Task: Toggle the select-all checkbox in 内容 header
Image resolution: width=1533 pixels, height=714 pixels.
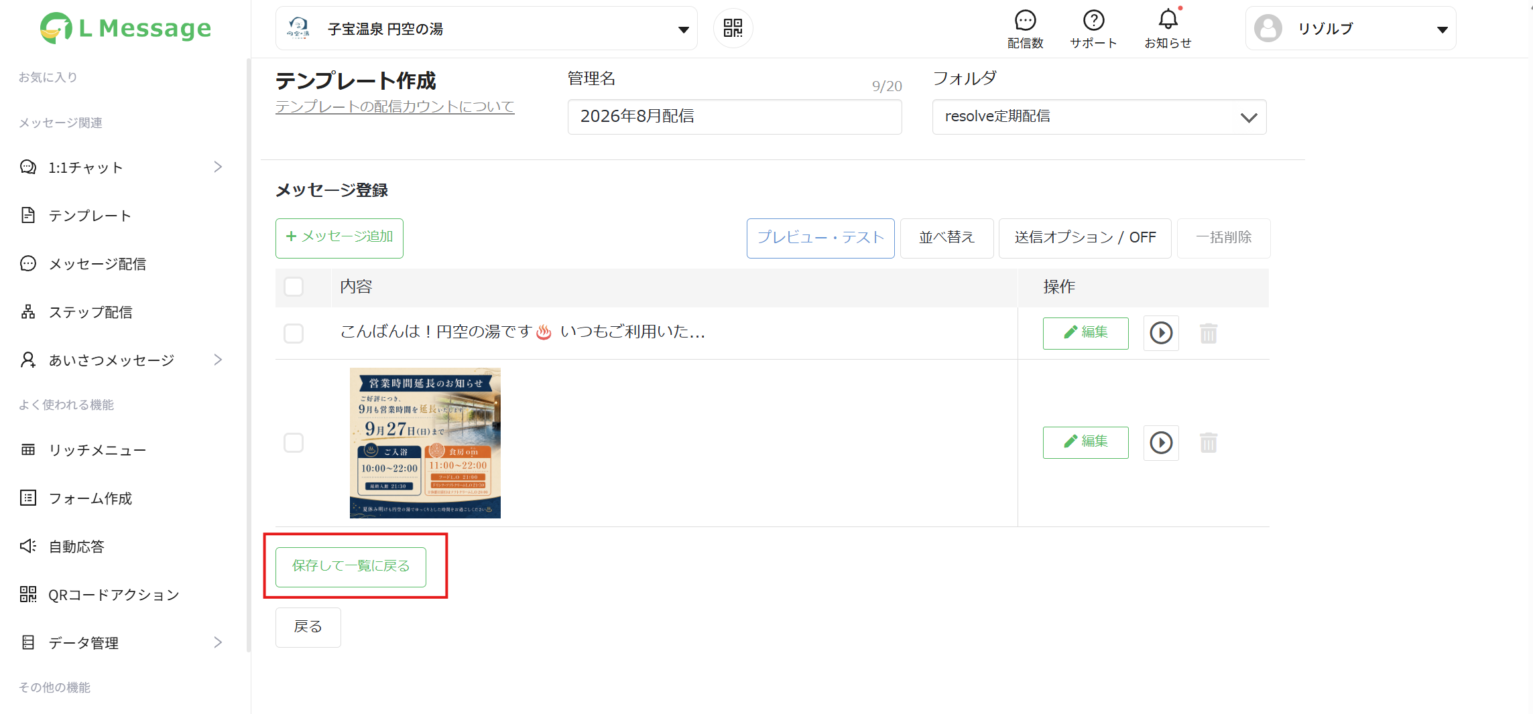Action: (x=294, y=287)
